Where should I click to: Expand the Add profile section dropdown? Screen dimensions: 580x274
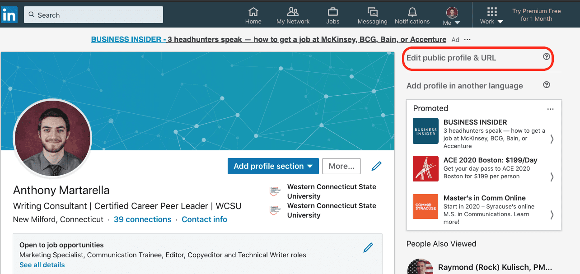[273, 166]
